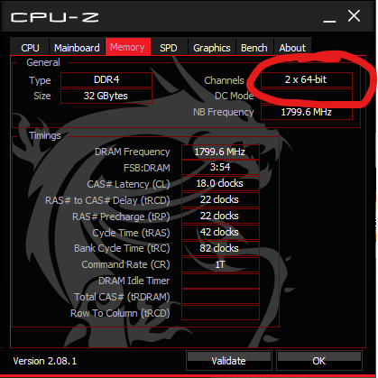Screen dimensions: 378x378
Task: Select the Command Rate 1T field
Action: [220, 264]
